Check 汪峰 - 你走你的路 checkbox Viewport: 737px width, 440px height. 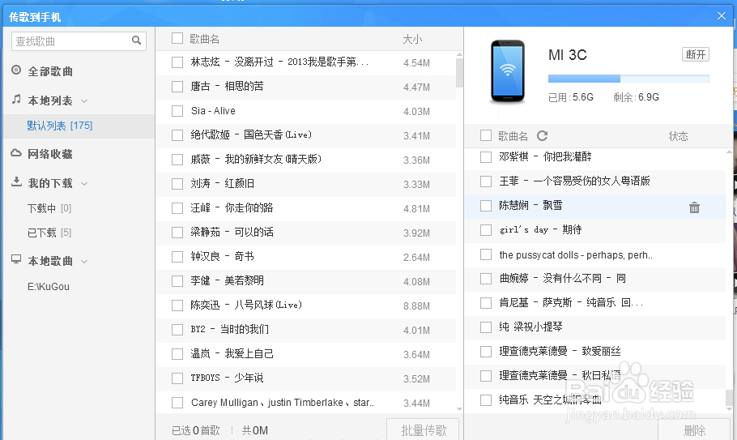point(177,208)
